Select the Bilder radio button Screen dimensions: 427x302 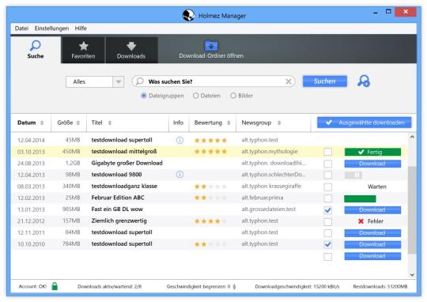(233, 96)
